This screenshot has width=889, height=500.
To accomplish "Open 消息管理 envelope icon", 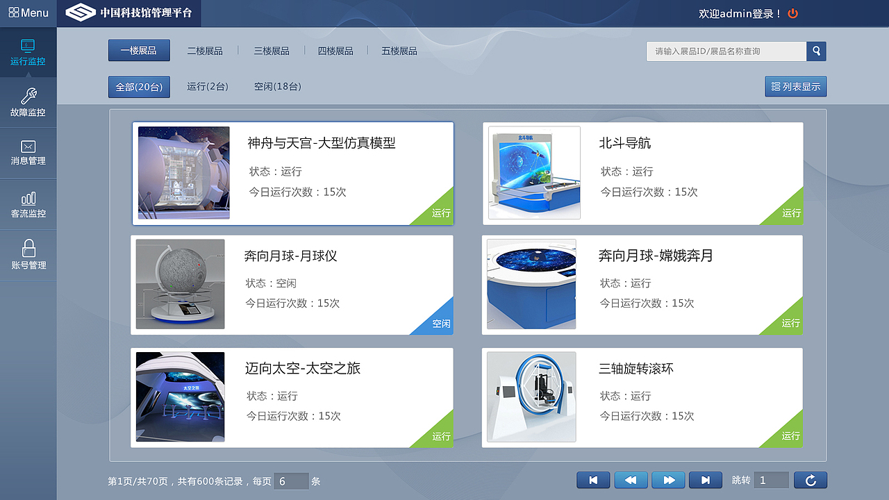I will 28,147.
